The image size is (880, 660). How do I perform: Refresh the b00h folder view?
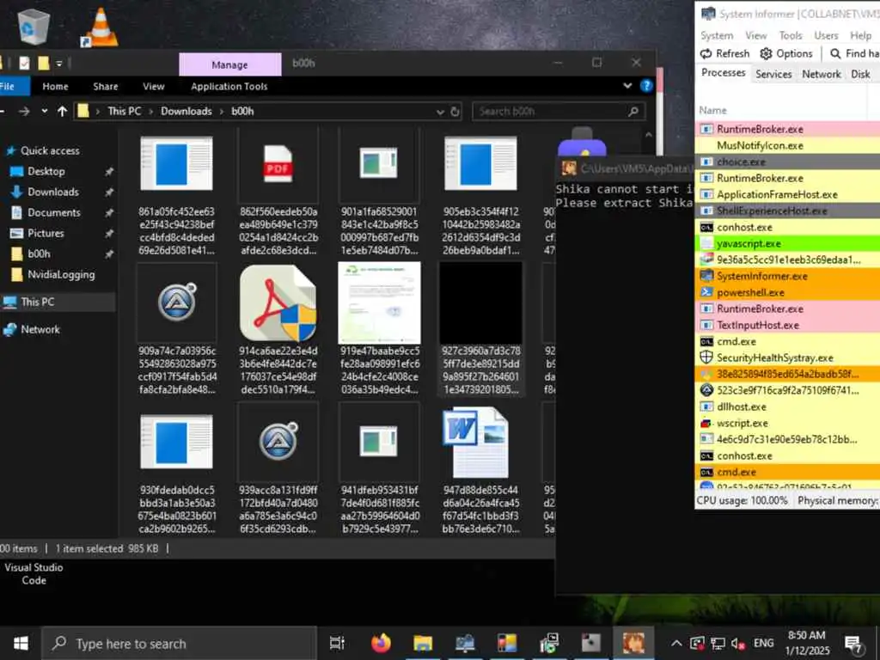[455, 112]
